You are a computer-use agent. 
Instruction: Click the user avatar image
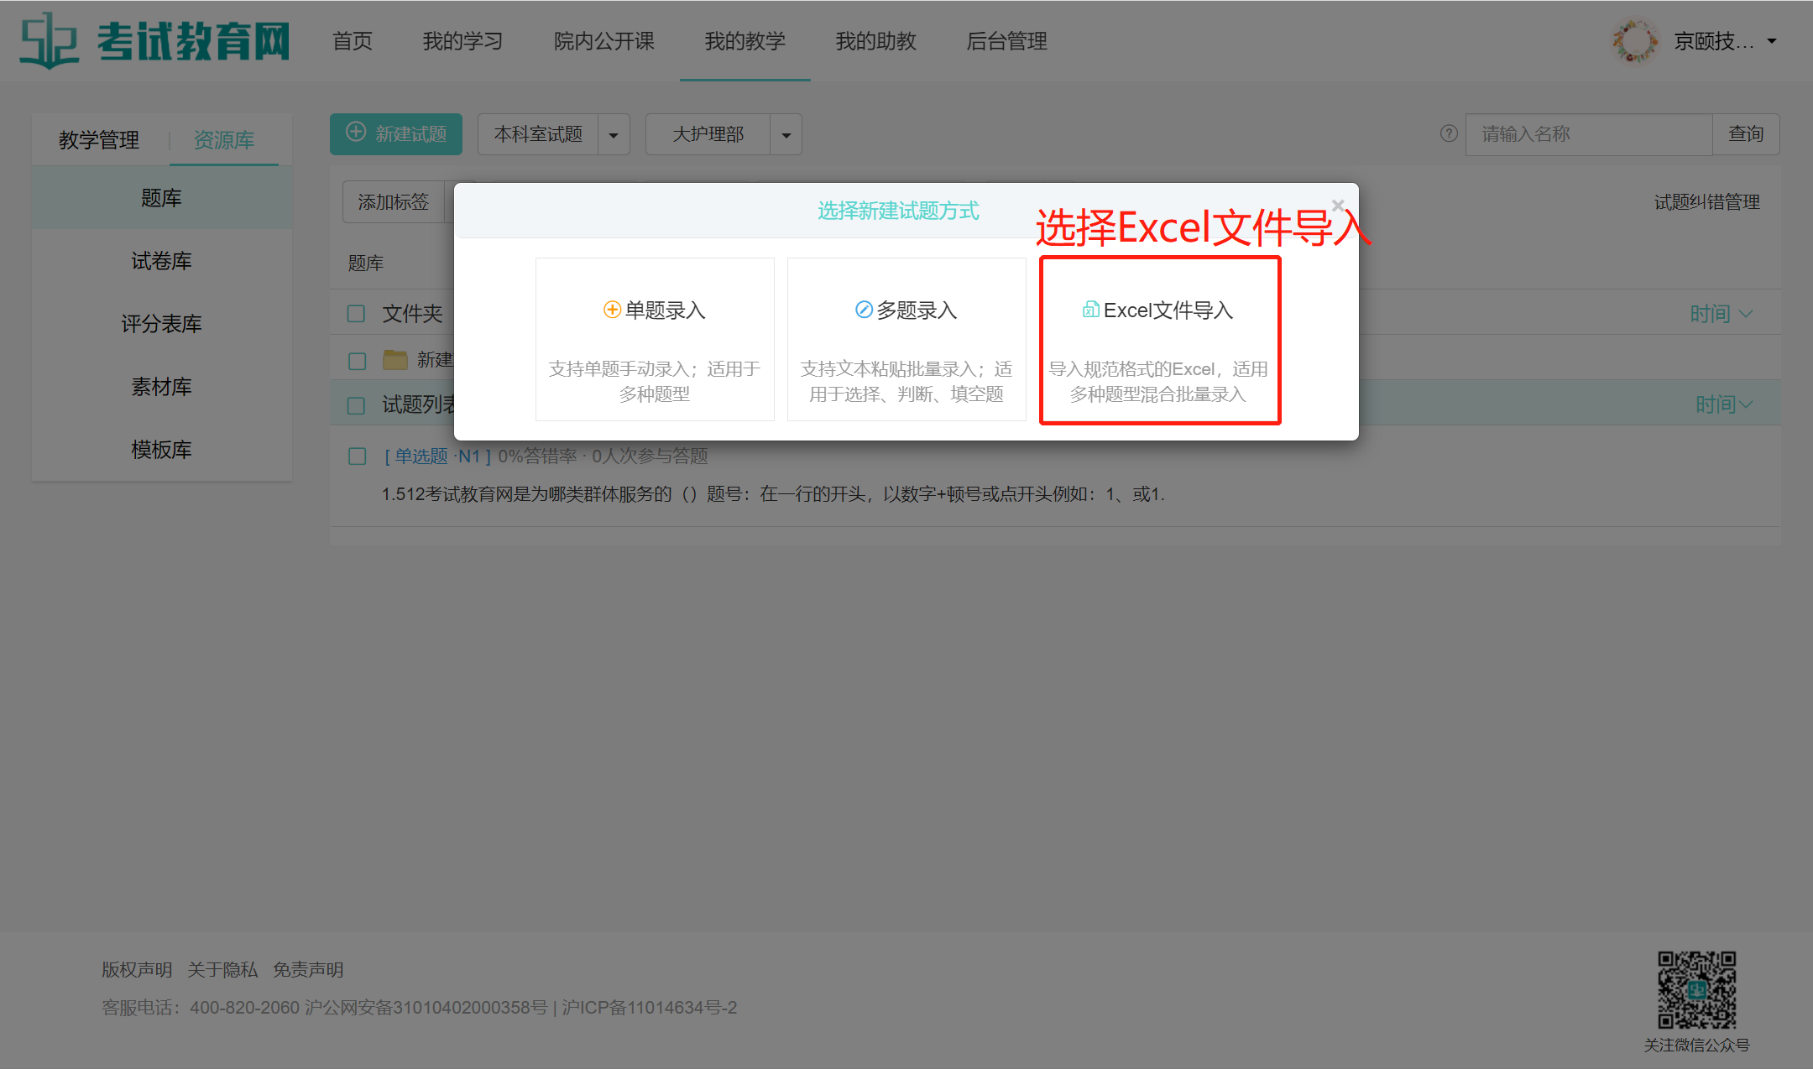pos(1634,41)
